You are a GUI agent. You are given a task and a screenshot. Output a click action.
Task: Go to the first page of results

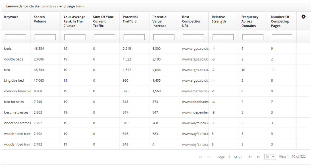click(200, 157)
